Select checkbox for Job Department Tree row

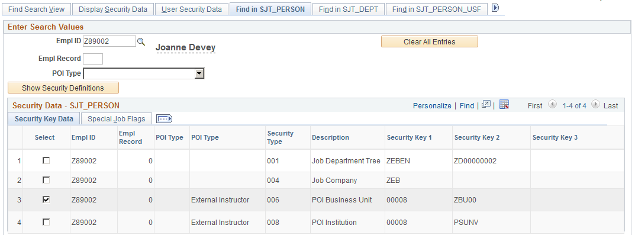[47, 161]
